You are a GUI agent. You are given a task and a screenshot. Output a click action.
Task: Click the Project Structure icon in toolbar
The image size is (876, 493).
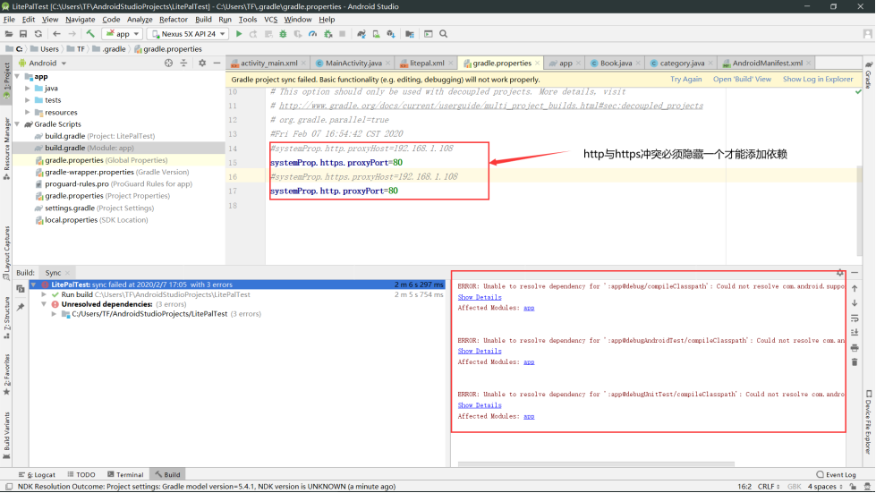point(410,34)
